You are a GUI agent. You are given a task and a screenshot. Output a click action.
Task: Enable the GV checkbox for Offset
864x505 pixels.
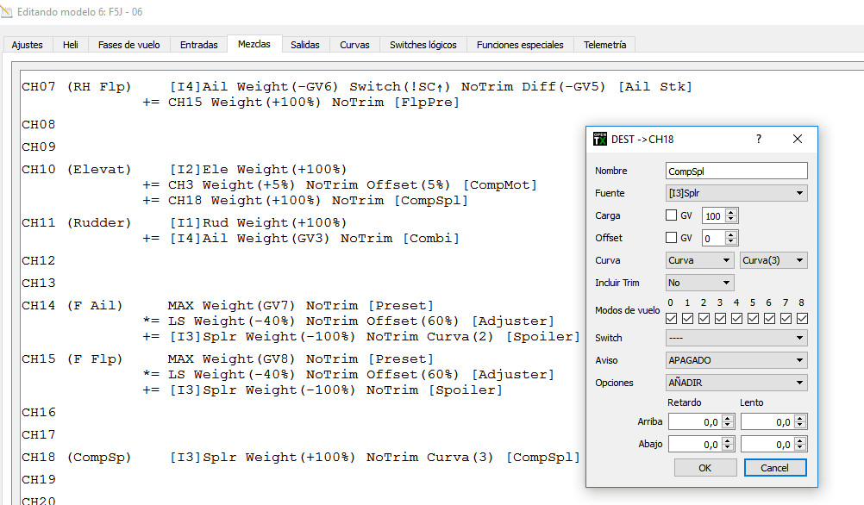pyautogui.click(x=672, y=238)
